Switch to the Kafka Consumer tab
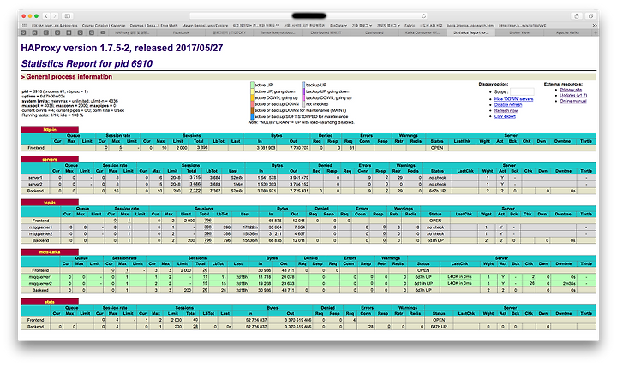617x366 pixels. coord(422,32)
